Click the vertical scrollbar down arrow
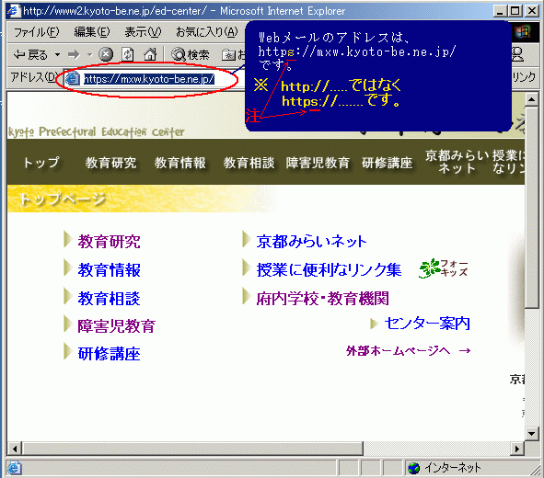Viewport: 544px width, 478px height. pyautogui.click(x=531, y=433)
